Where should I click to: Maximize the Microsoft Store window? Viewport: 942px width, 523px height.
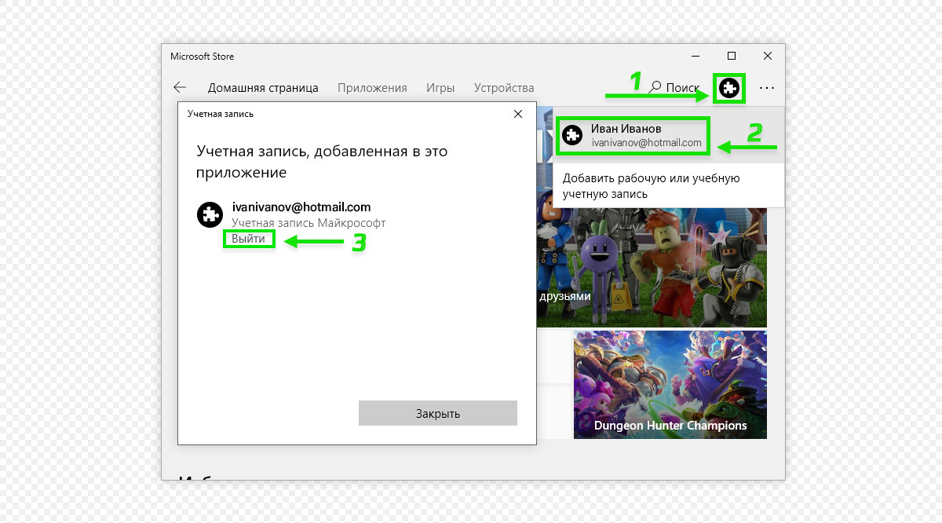click(x=732, y=56)
